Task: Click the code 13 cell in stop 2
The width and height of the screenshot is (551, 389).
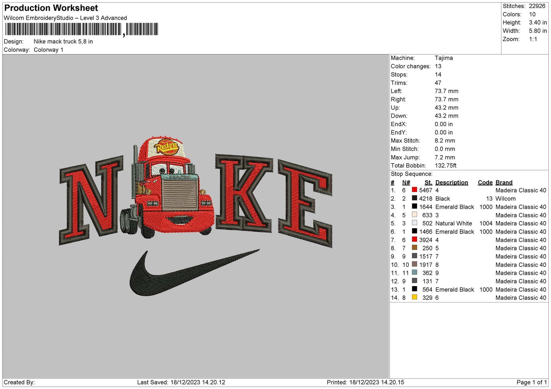Action: [x=489, y=199]
